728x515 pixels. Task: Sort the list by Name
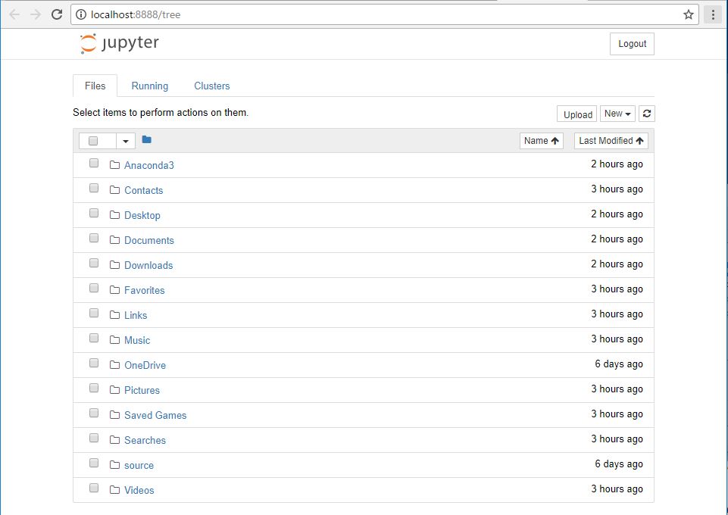pos(542,141)
